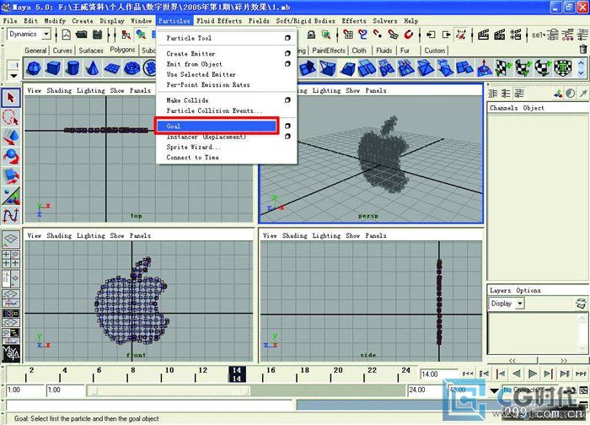Expand the shelf menu arrow below shelf tabs
This screenshot has width=590, height=425.
13,76
